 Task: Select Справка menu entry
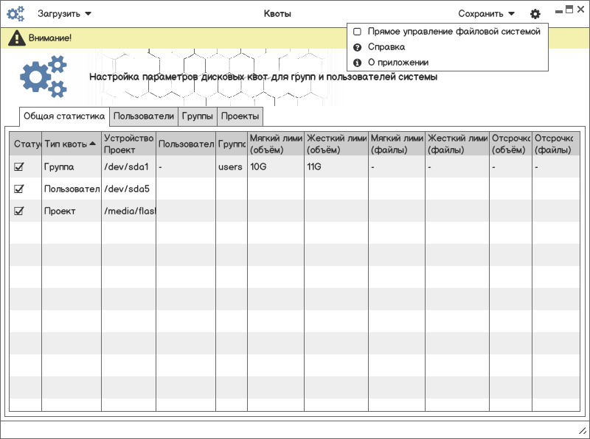[386, 47]
